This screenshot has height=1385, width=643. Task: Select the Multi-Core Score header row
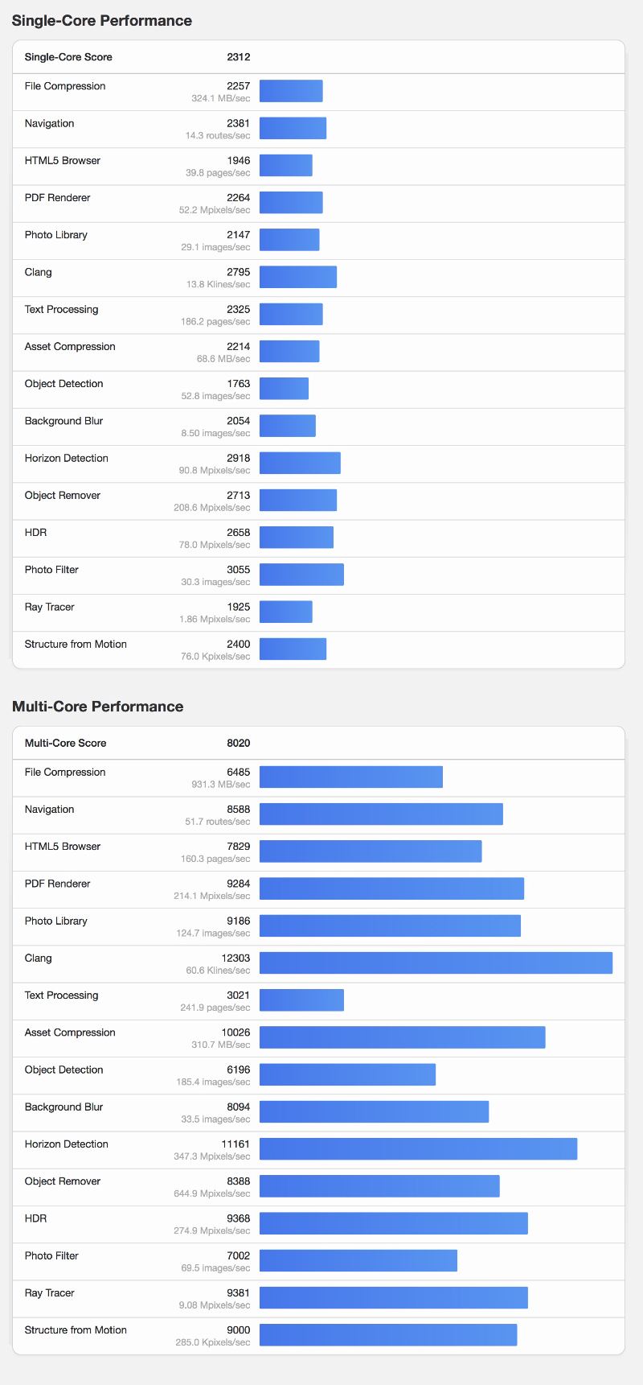tap(319, 743)
